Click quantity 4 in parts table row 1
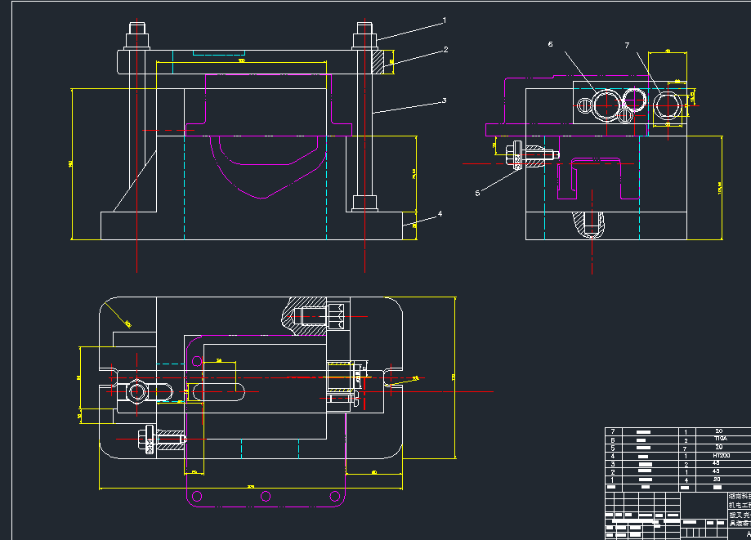 click(686, 480)
